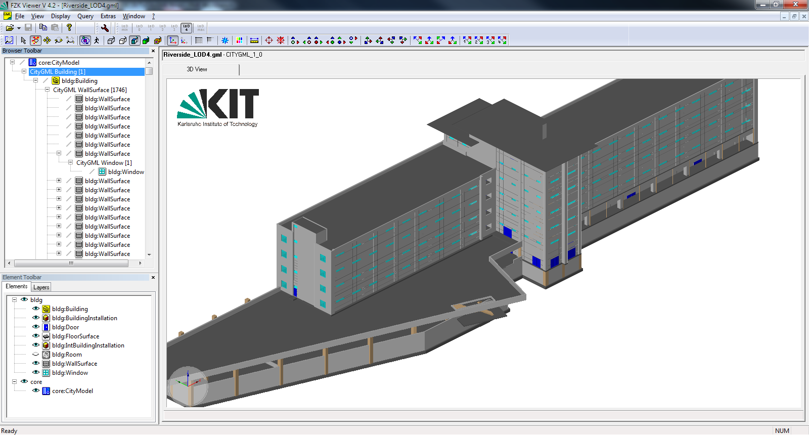The width and height of the screenshot is (809, 435).
Task: Collapse the CityGML Window [1] node
Action: tap(70, 162)
